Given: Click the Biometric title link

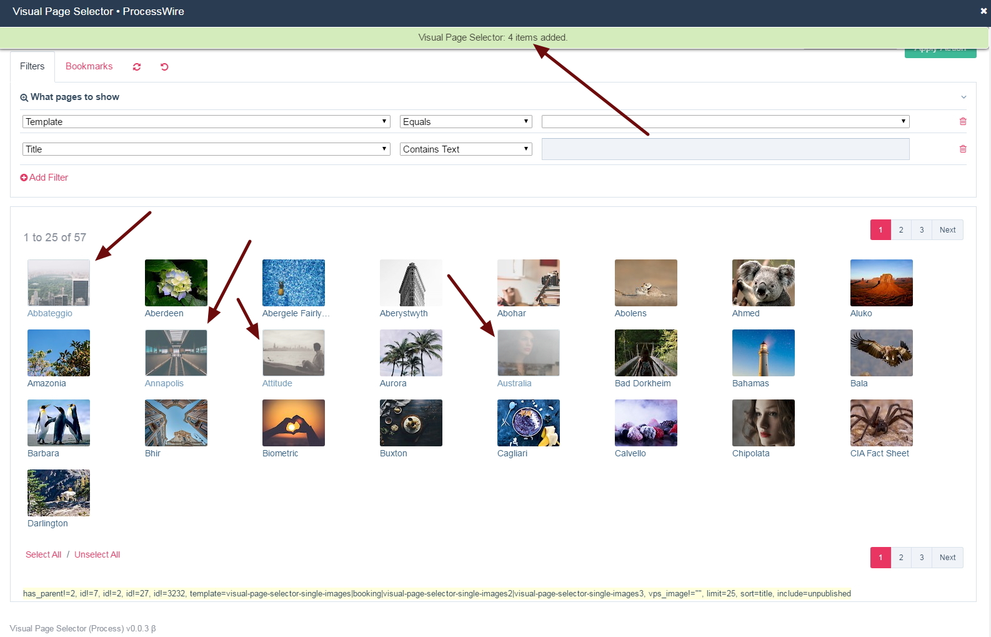Looking at the screenshot, I should pyautogui.click(x=281, y=453).
